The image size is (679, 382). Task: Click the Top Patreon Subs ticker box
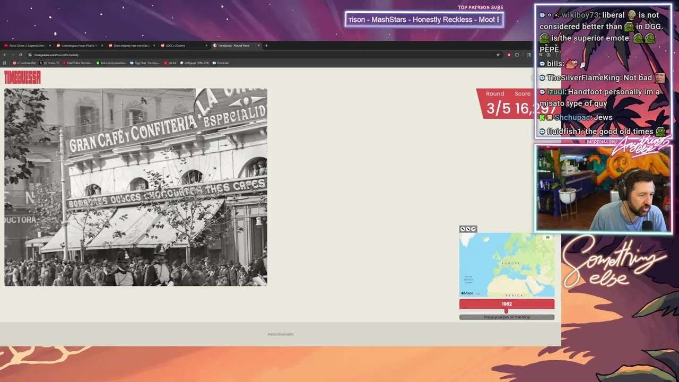point(424,20)
